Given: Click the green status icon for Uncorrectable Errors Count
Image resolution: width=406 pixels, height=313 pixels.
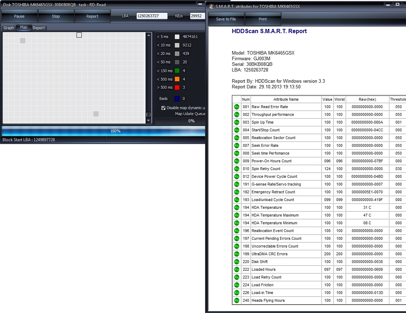Looking at the screenshot, I should (237, 246).
